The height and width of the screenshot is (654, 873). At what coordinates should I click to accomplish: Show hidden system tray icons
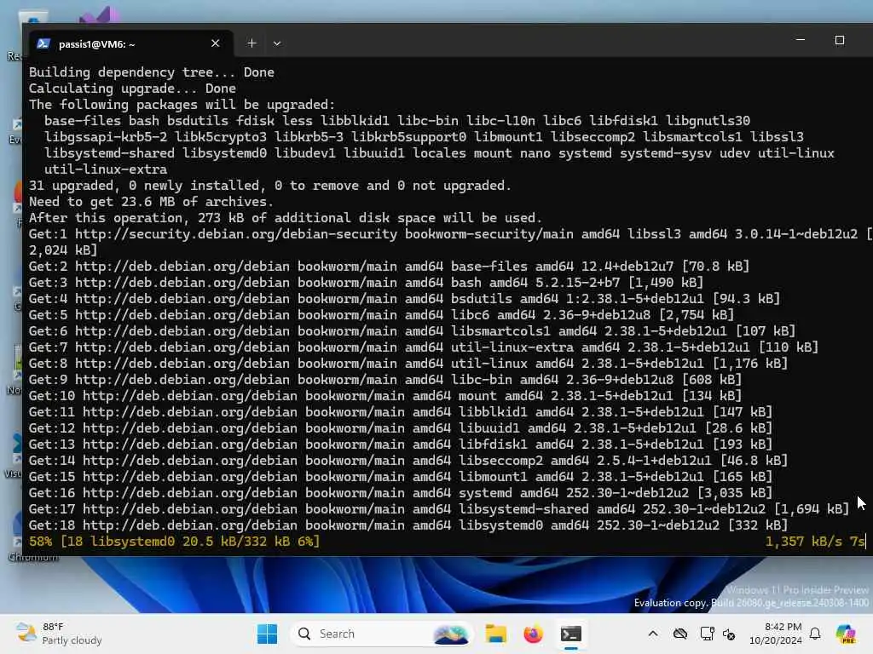click(x=653, y=634)
